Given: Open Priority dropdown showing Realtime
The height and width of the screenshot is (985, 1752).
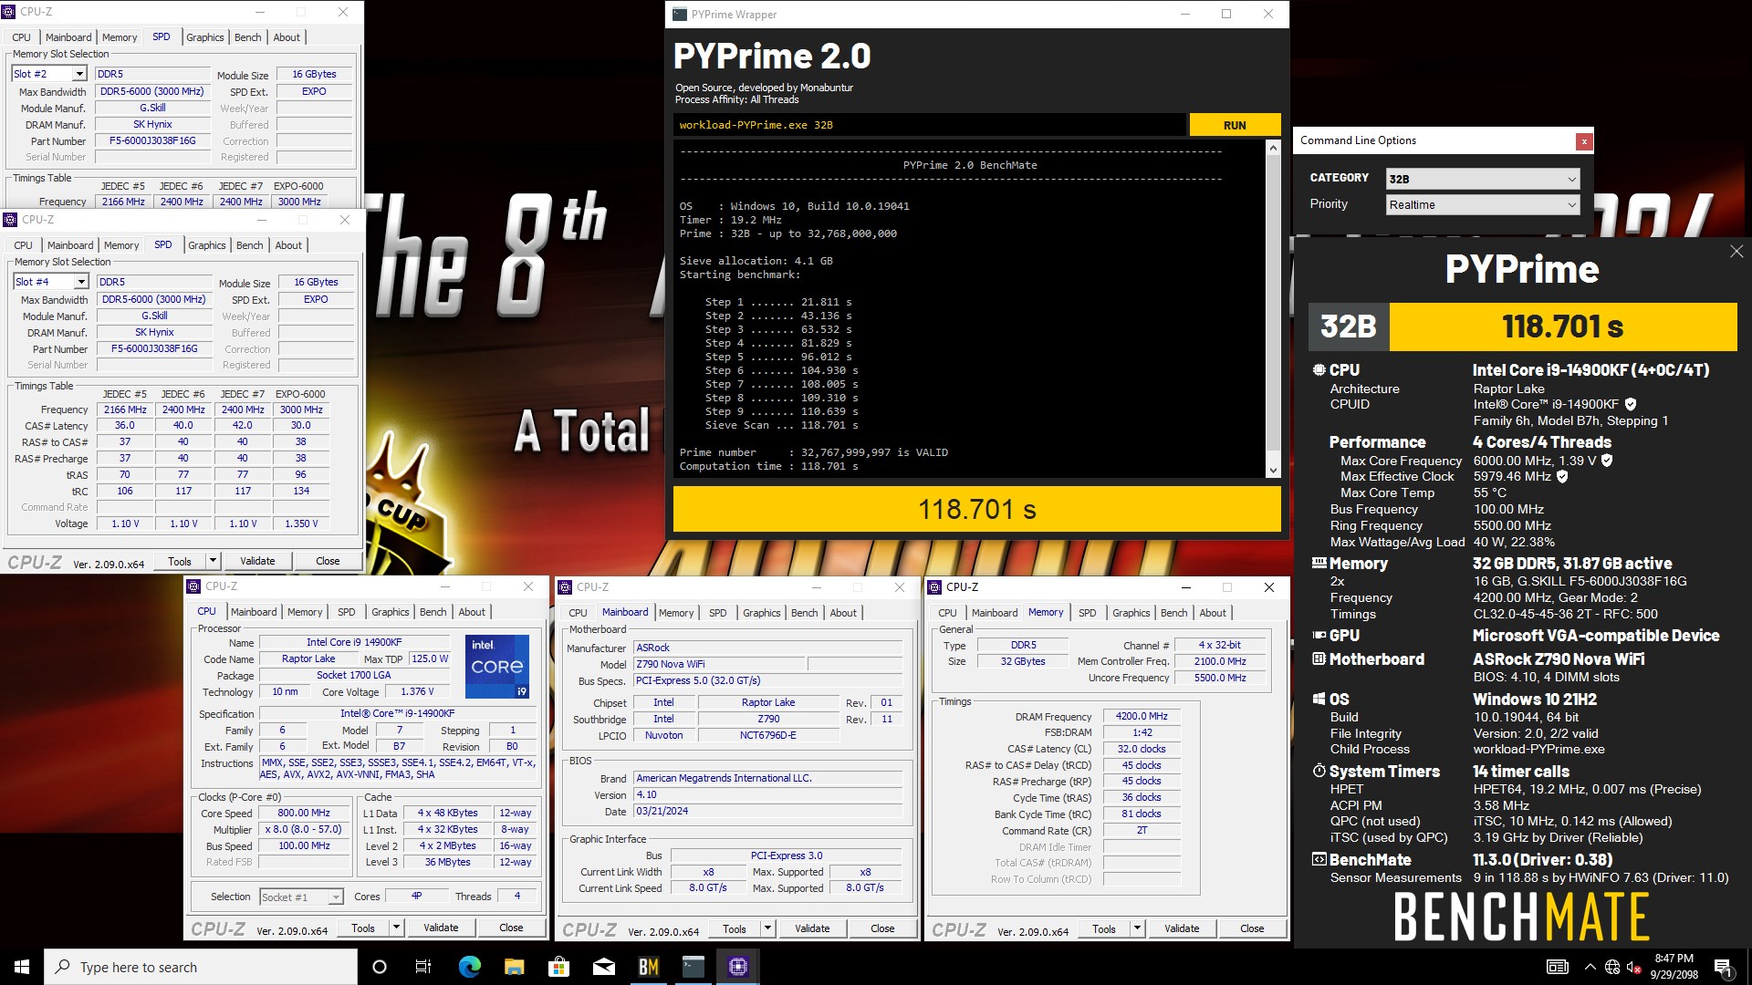Looking at the screenshot, I should coord(1482,204).
